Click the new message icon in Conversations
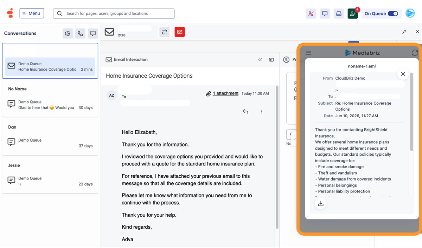422x248 pixels. point(93,33)
